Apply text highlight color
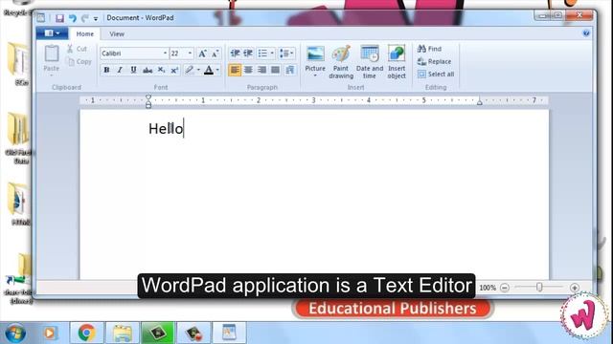The image size is (613, 344). pyautogui.click(x=190, y=70)
